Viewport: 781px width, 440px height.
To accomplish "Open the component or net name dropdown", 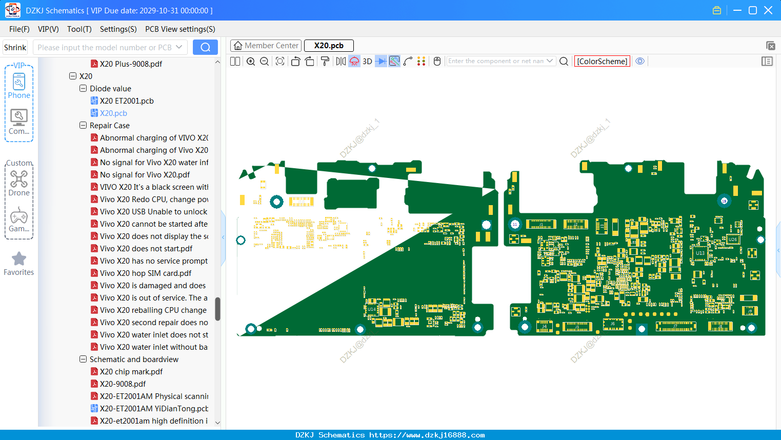I will pos(550,61).
